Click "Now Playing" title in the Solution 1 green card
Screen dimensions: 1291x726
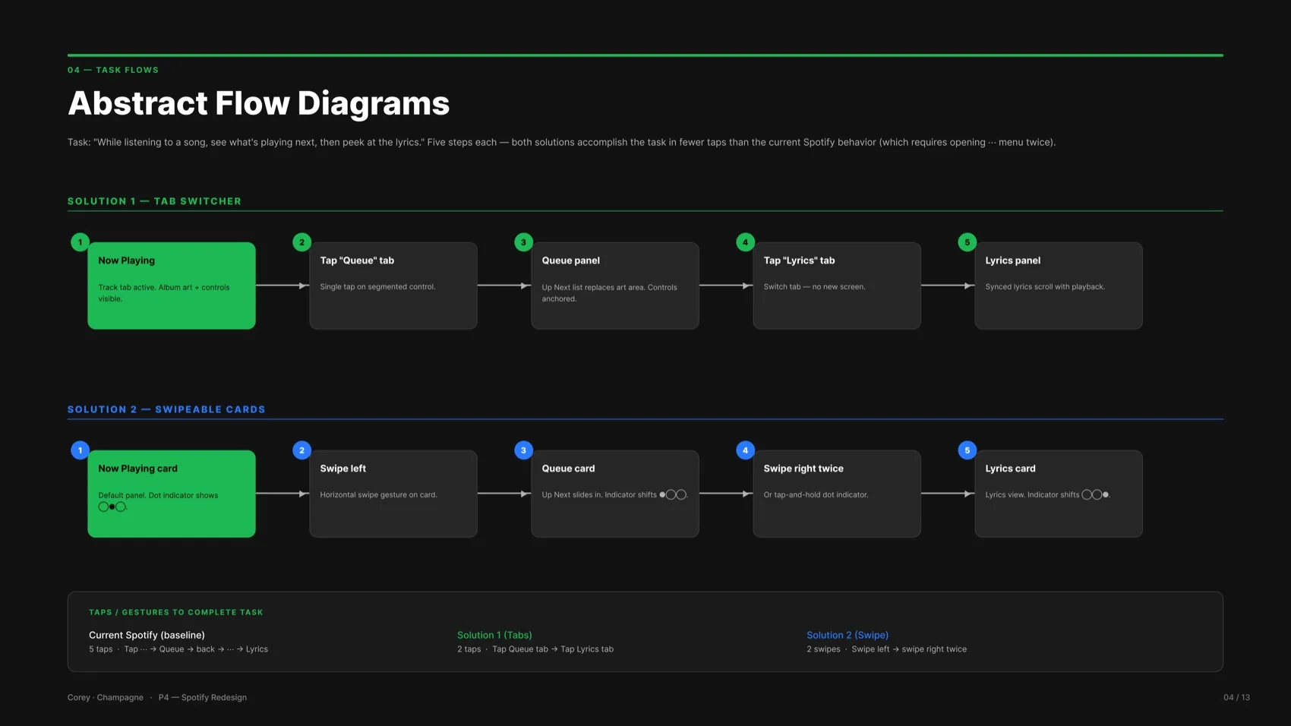coord(126,260)
